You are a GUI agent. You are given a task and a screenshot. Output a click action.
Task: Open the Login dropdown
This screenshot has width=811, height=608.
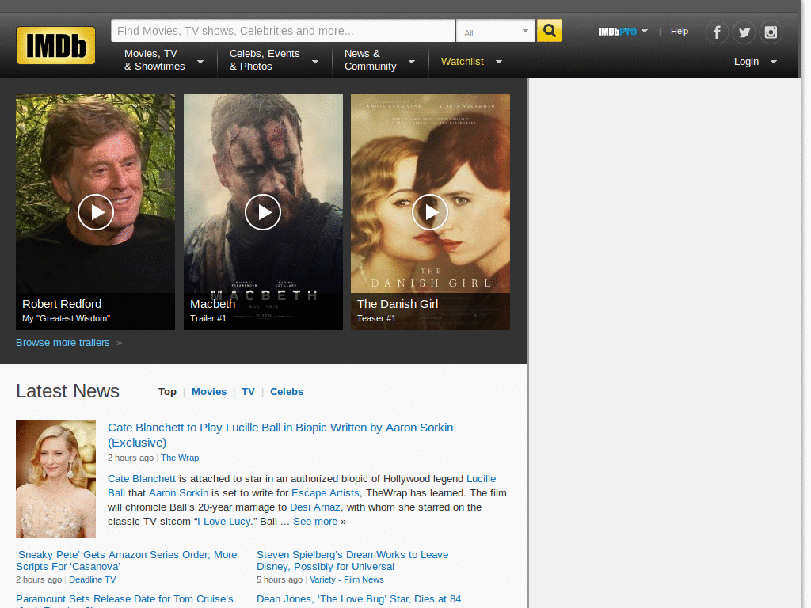tap(755, 62)
